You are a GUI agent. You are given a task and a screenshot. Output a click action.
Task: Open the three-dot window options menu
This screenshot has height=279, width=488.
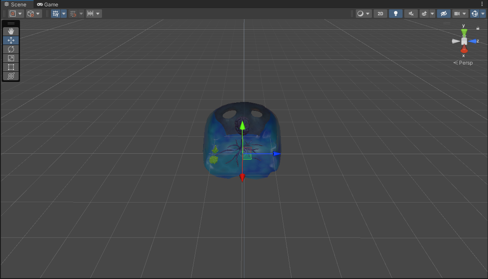coord(482,4)
